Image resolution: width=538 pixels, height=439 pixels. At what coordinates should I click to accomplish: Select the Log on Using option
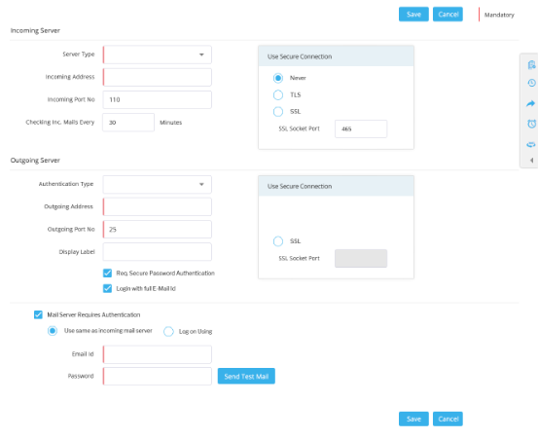(168, 332)
